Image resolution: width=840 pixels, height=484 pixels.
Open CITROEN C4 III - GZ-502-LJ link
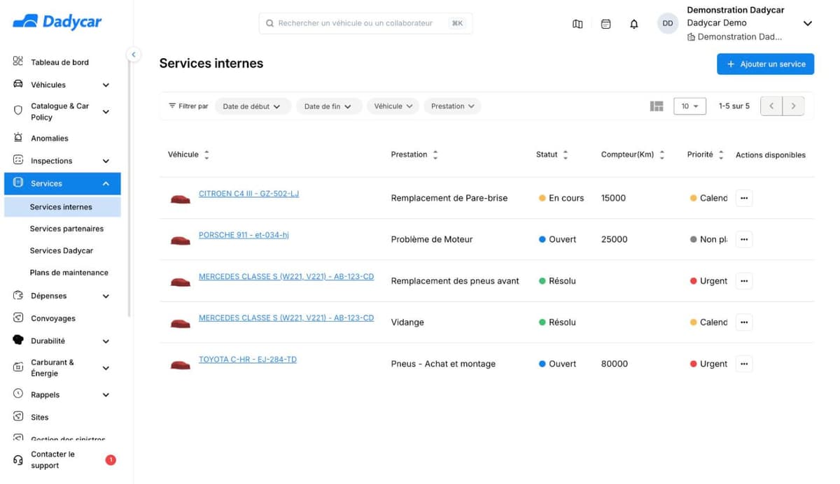[248, 194]
